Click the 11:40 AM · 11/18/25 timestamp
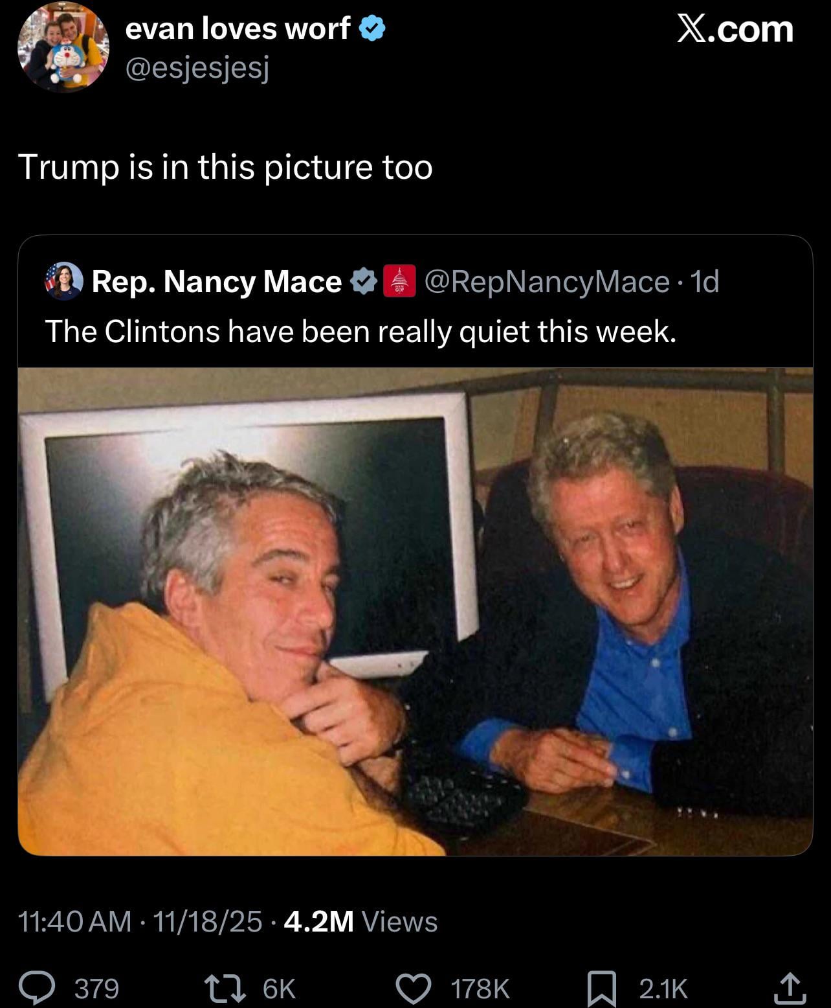Image resolution: width=831 pixels, height=1008 pixels. (140, 921)
